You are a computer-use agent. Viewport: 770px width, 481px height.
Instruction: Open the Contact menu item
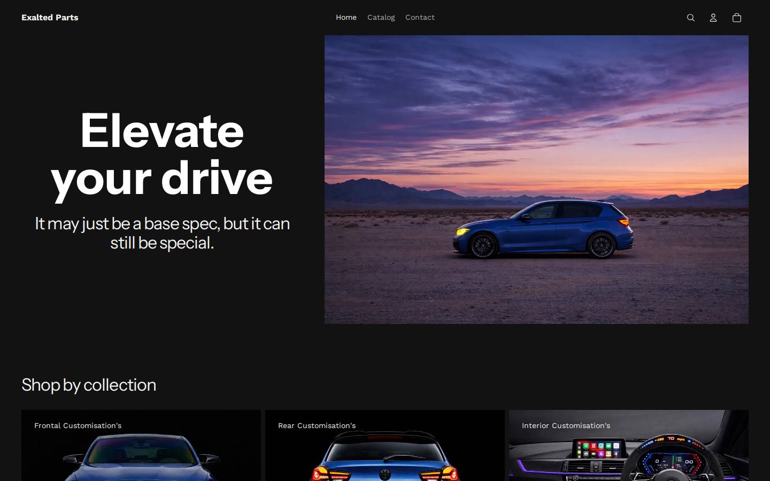pos(420,18)
